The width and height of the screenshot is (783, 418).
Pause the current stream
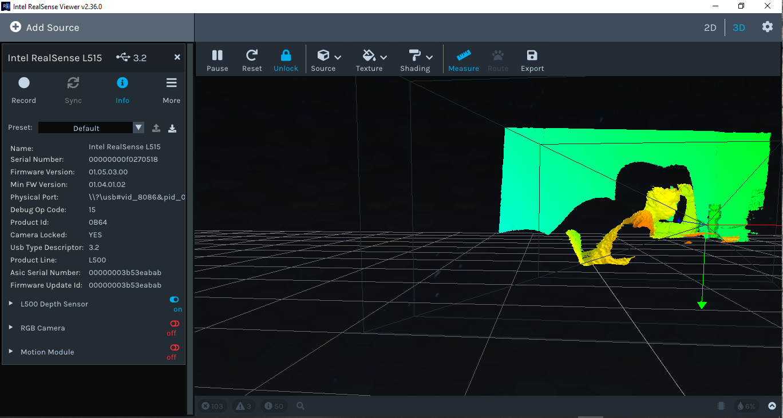tap(217, 59)
